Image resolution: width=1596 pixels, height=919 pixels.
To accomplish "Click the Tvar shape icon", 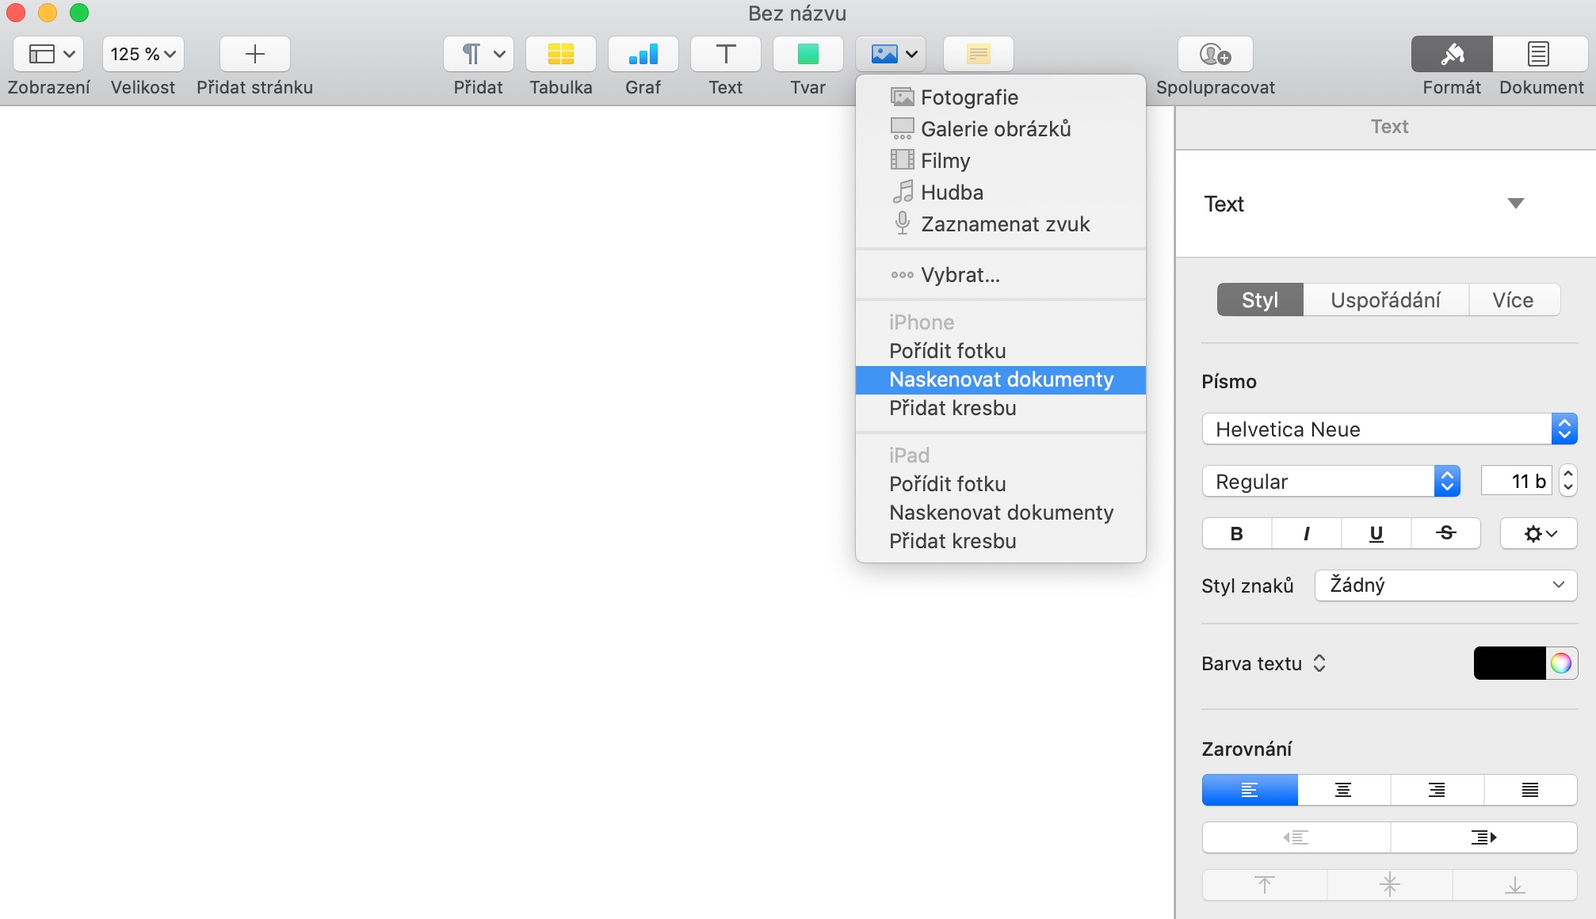I will (808, 54).
